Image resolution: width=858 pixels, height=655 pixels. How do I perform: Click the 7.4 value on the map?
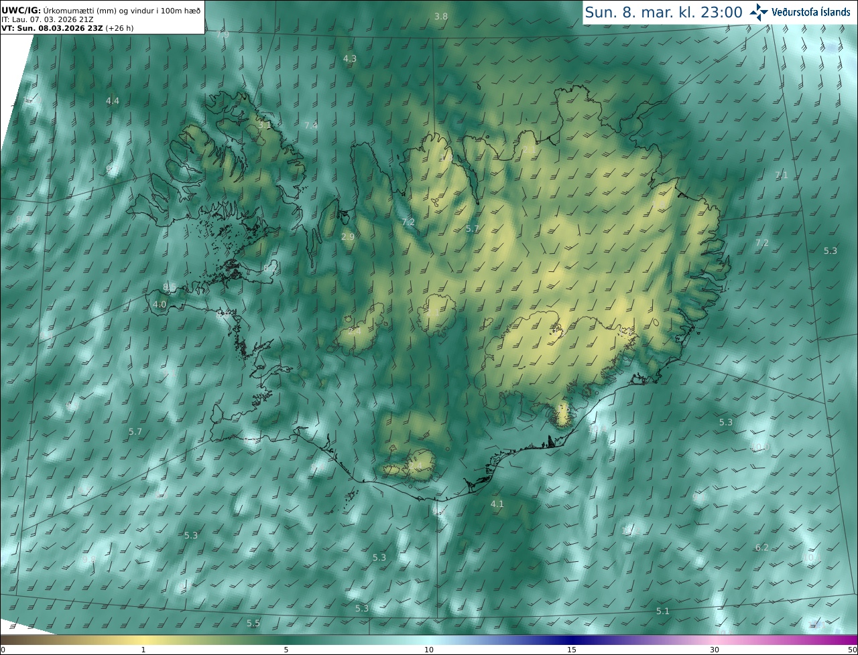click(x=311, y=125)
